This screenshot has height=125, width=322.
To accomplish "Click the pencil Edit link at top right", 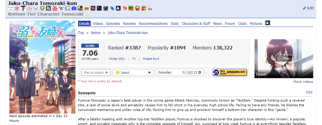I will (x=308, y=8).
